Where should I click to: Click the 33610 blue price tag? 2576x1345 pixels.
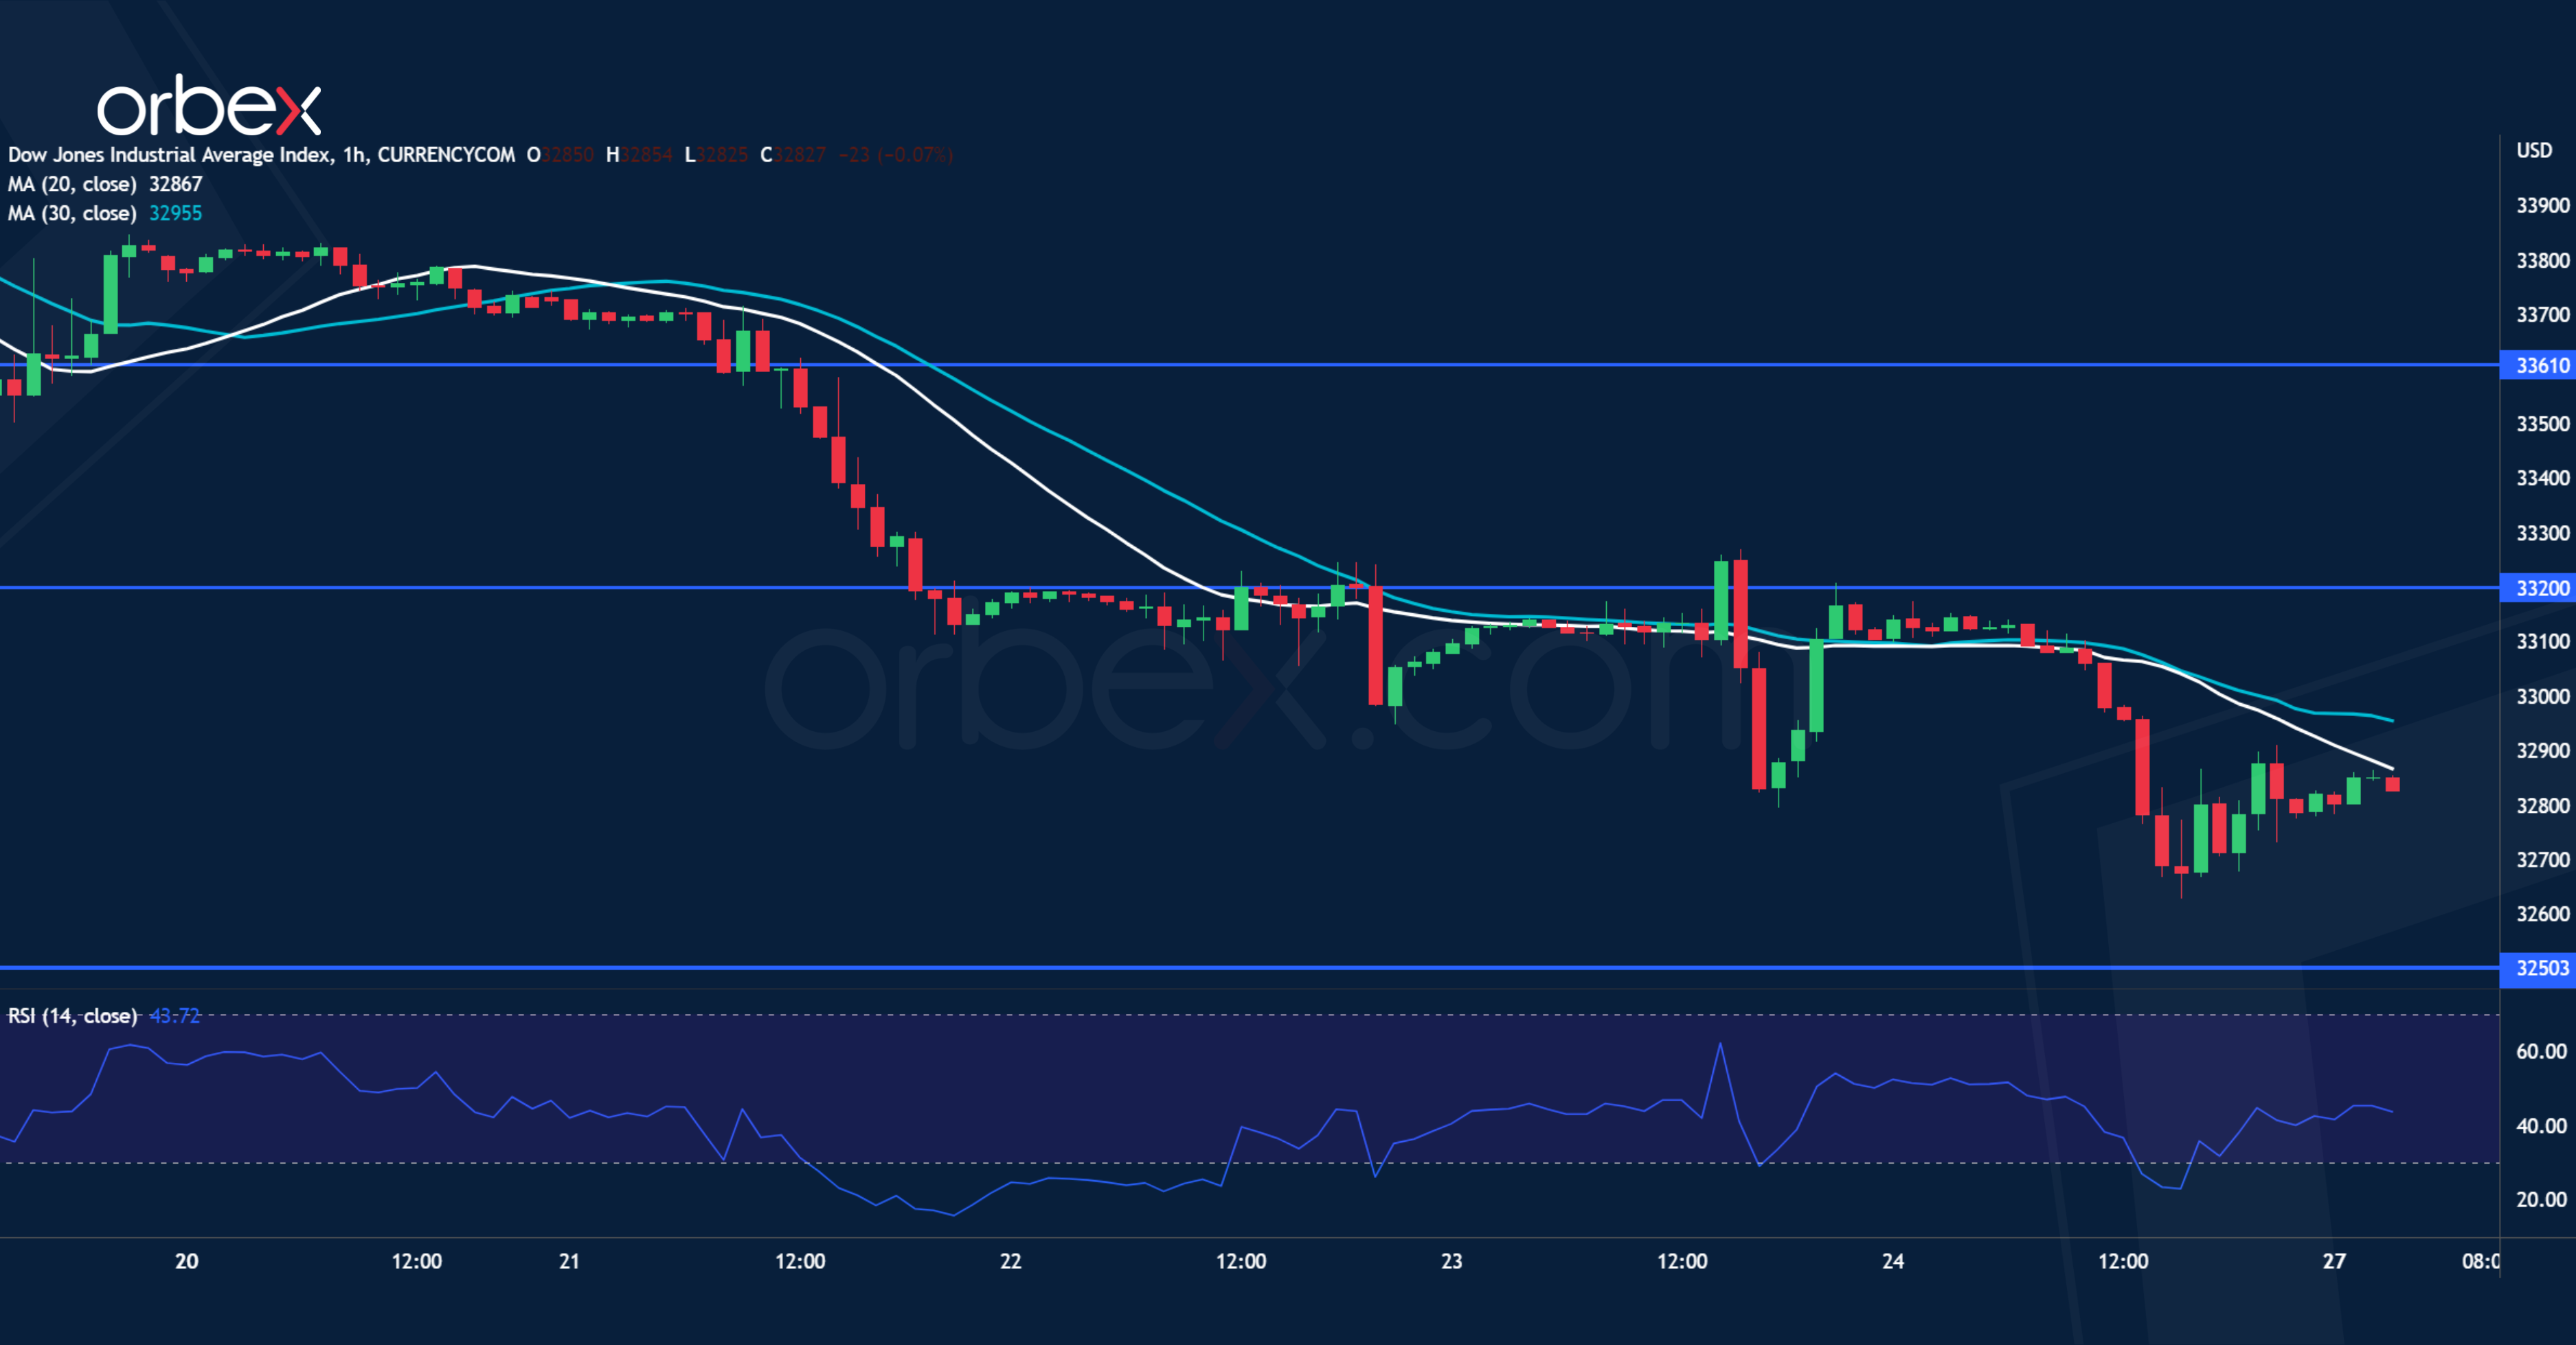coord(2540,365)
